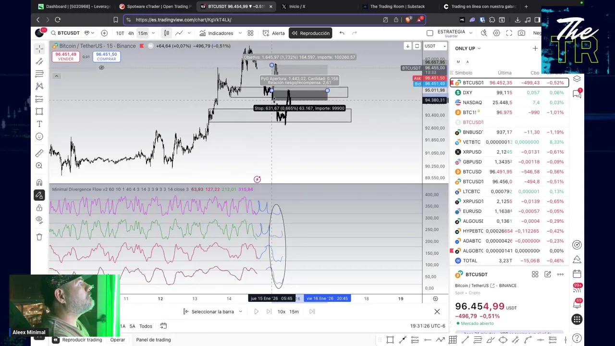Activate the zoom in tool
This screenshot has width=615, height=346.
point(39,166)
